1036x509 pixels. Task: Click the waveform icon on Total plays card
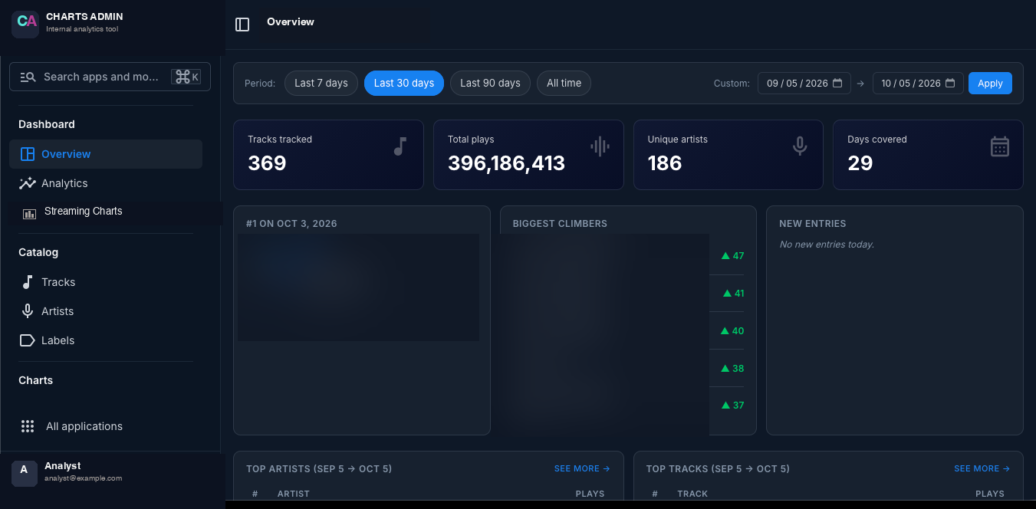[600, 146]
